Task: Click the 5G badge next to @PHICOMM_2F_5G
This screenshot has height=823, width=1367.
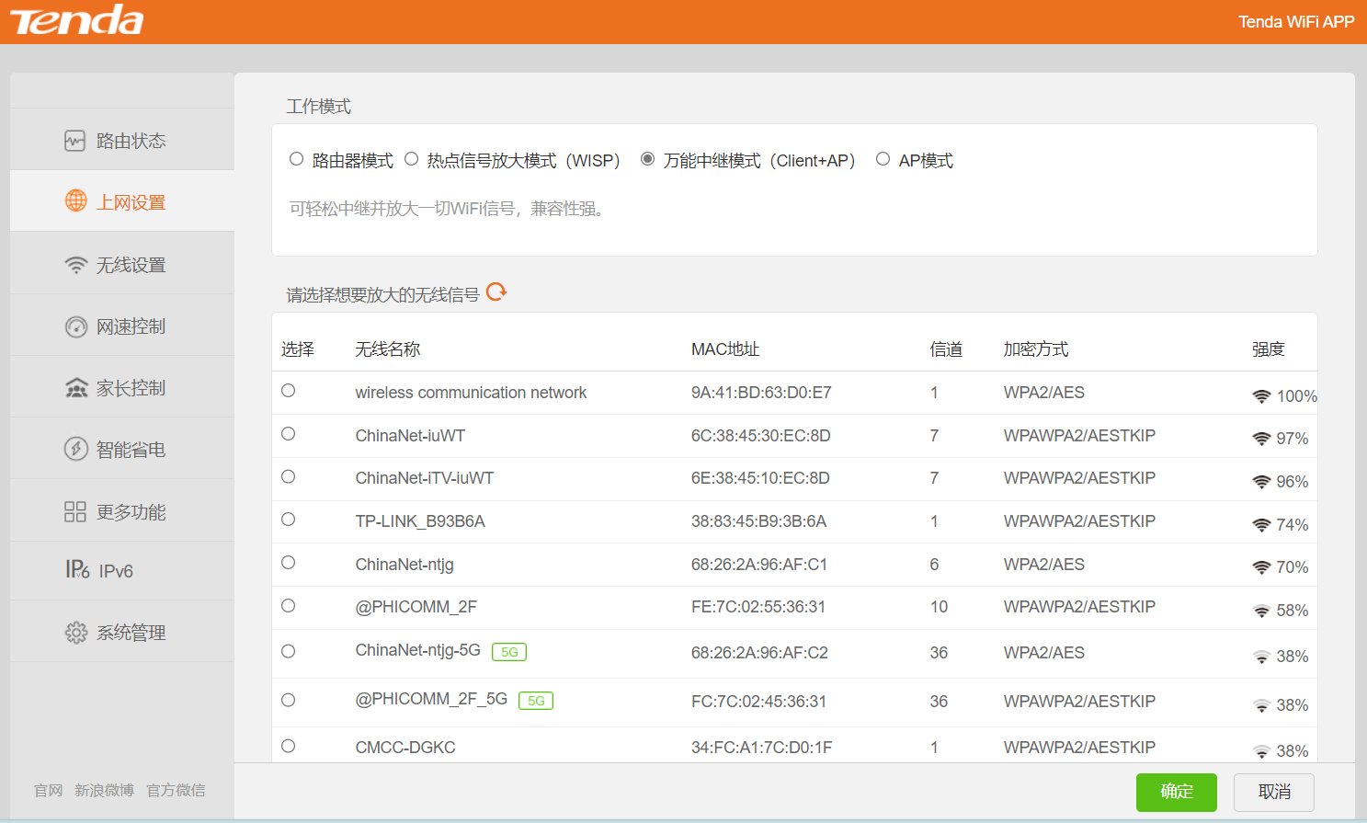Action: coord(536,701)
